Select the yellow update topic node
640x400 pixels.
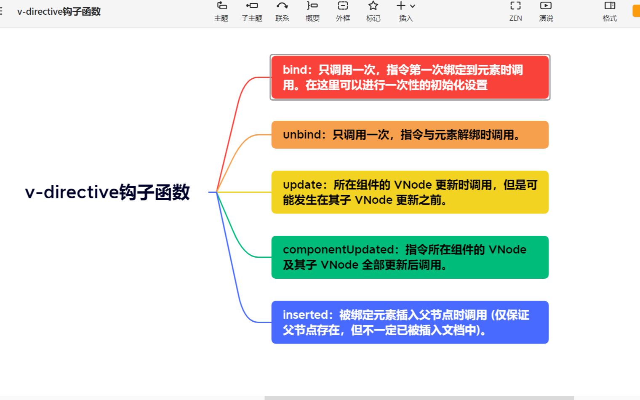coord(410,192)
